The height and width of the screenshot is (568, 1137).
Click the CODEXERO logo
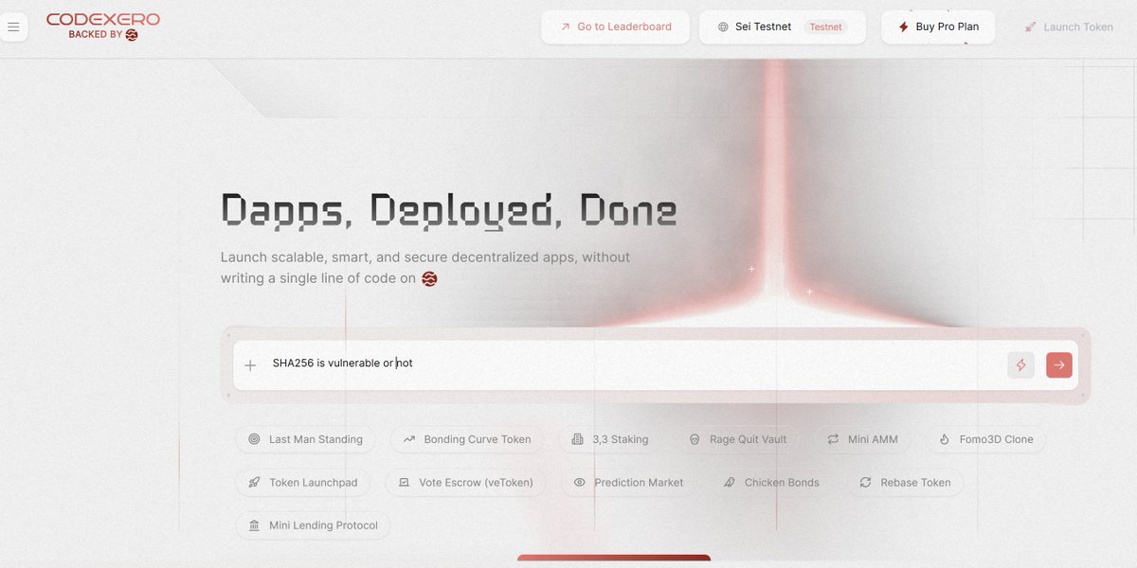[103, 20]
